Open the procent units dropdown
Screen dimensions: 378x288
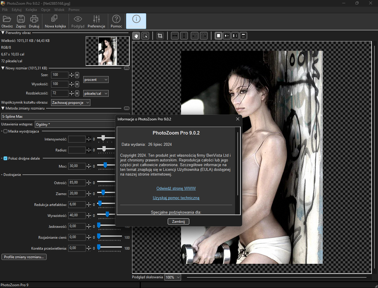tap(96, 80)
